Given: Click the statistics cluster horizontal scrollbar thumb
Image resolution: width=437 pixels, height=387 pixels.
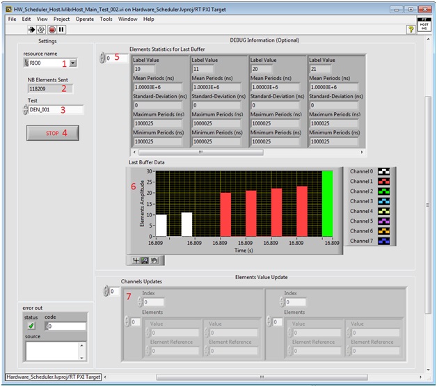Looking at the screenshot, I should tap(200, 152).
